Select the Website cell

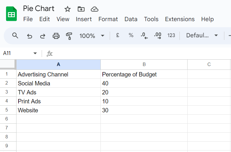[58, 110]
